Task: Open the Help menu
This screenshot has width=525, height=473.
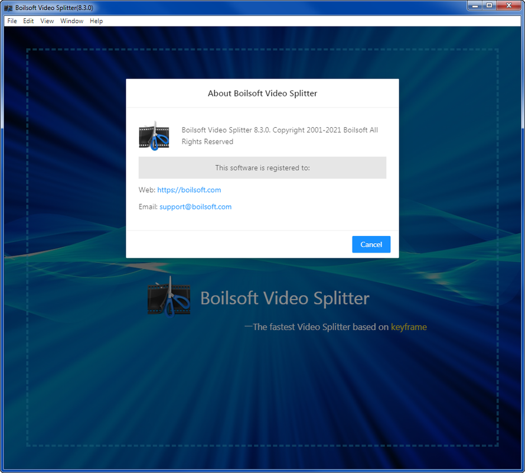Action: pyautogui.click(x=96, y=21)
